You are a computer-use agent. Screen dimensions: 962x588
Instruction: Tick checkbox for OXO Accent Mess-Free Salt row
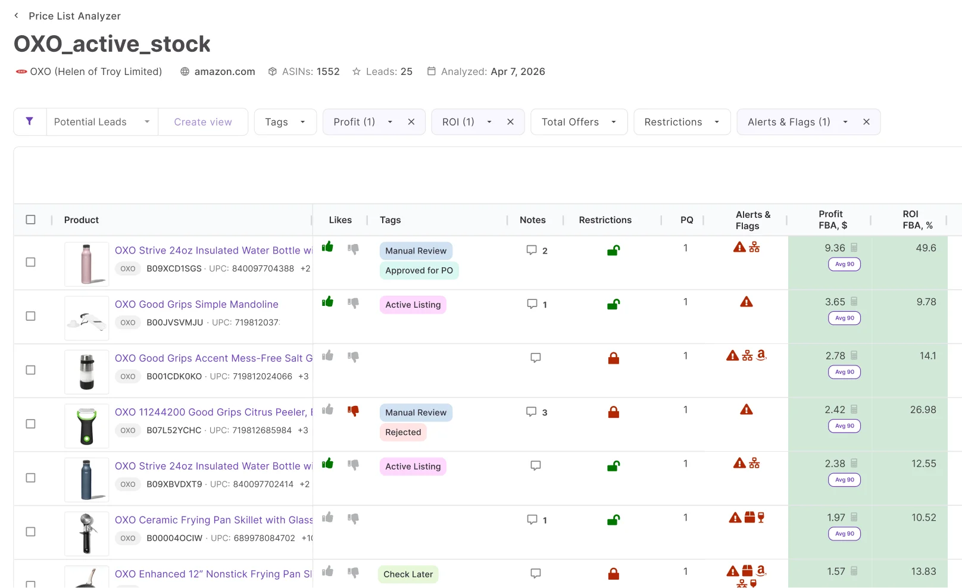(x=31, y=370)
